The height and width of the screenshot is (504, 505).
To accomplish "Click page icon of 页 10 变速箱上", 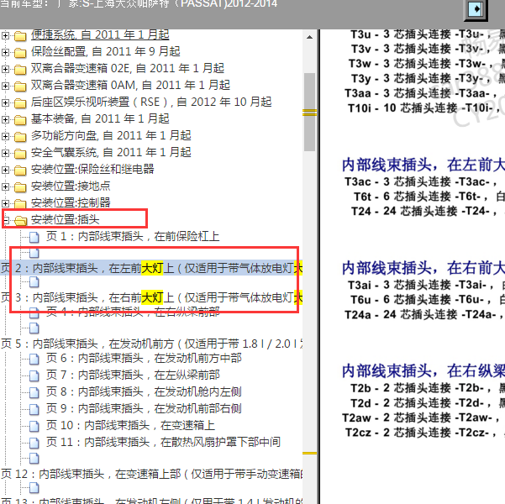I will tap(34, 426).
